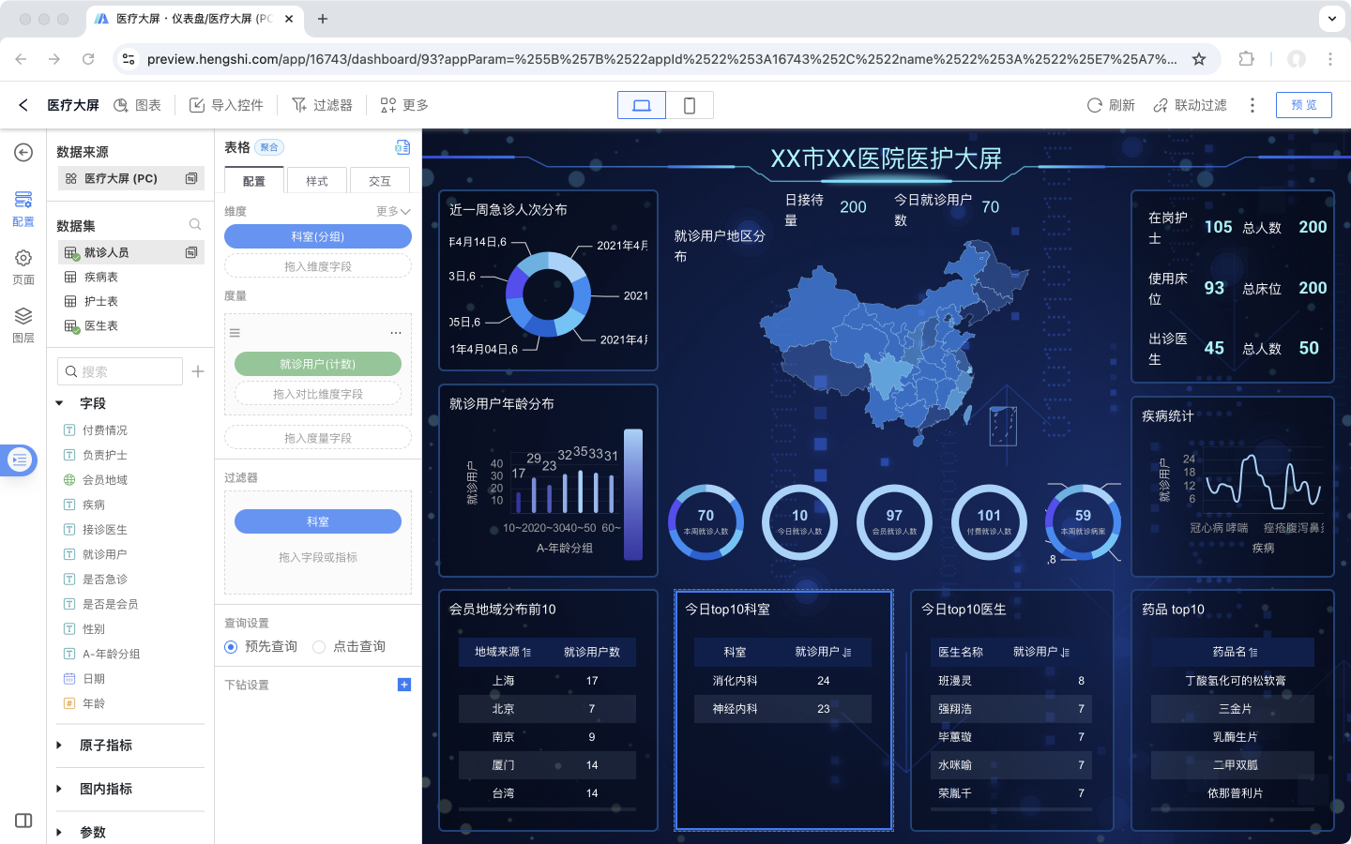The width and height of the screenshot is (1351, 844).
Task: Switch to mobile layout view icon
Action: (x=690, y=105)
